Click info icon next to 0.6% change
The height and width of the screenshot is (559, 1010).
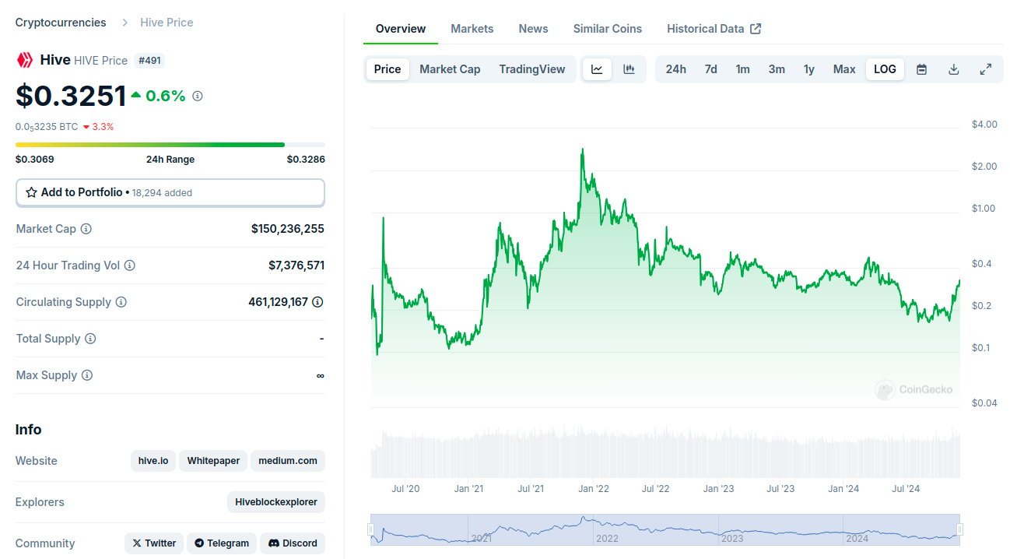pyautogui.click(x=198, y=96)
